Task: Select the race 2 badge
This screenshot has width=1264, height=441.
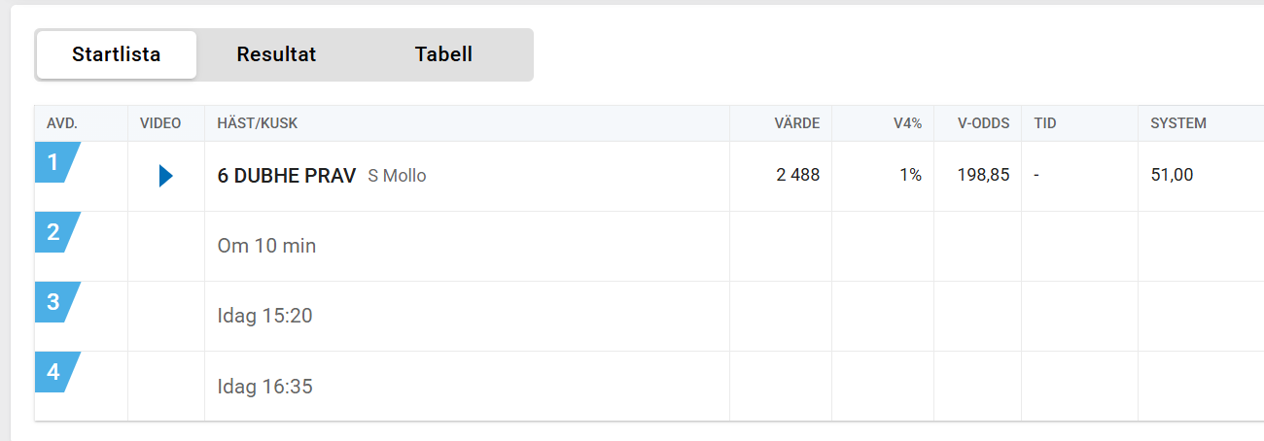Action: tap(56, 232)
